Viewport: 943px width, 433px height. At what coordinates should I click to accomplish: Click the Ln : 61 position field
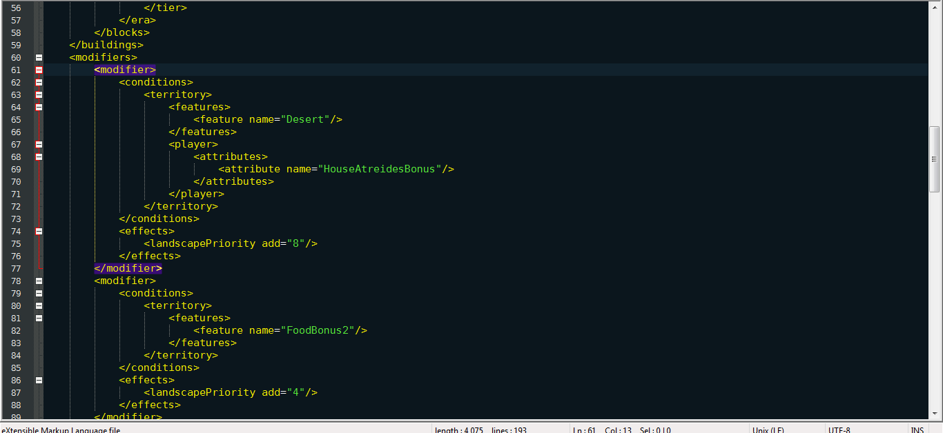coord(584,430)
